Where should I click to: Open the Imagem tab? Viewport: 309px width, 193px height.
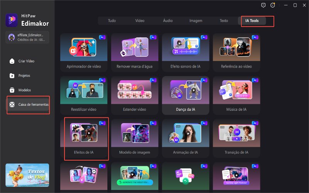coord(195,21)
